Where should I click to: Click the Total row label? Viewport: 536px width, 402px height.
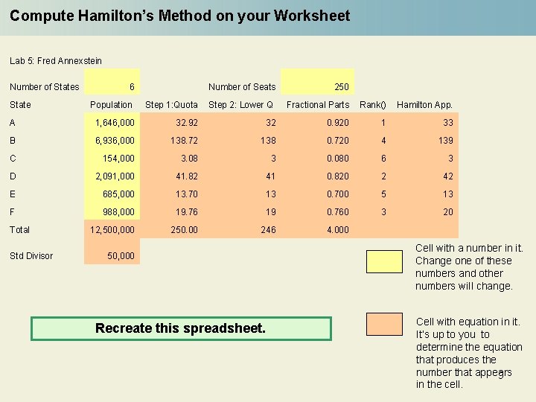(19, 229)
